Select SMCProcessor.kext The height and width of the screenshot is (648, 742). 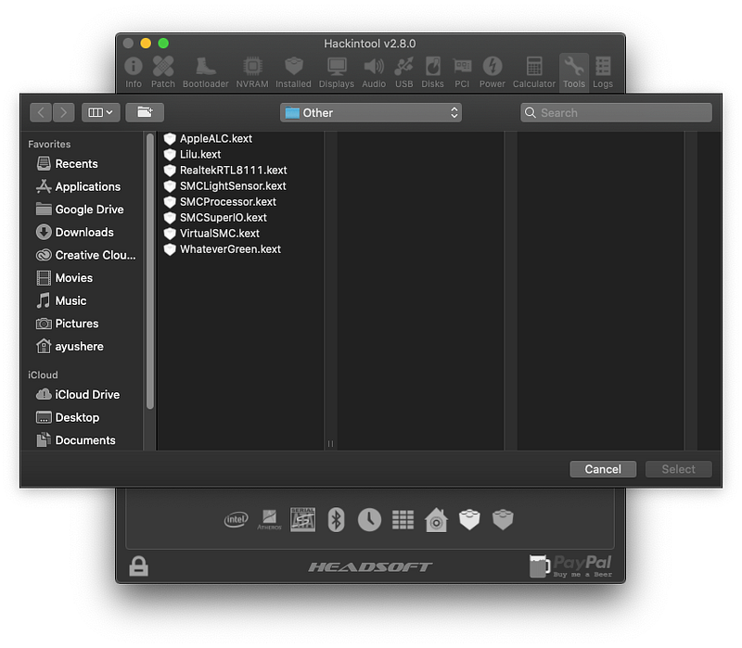tap(240, 201)
